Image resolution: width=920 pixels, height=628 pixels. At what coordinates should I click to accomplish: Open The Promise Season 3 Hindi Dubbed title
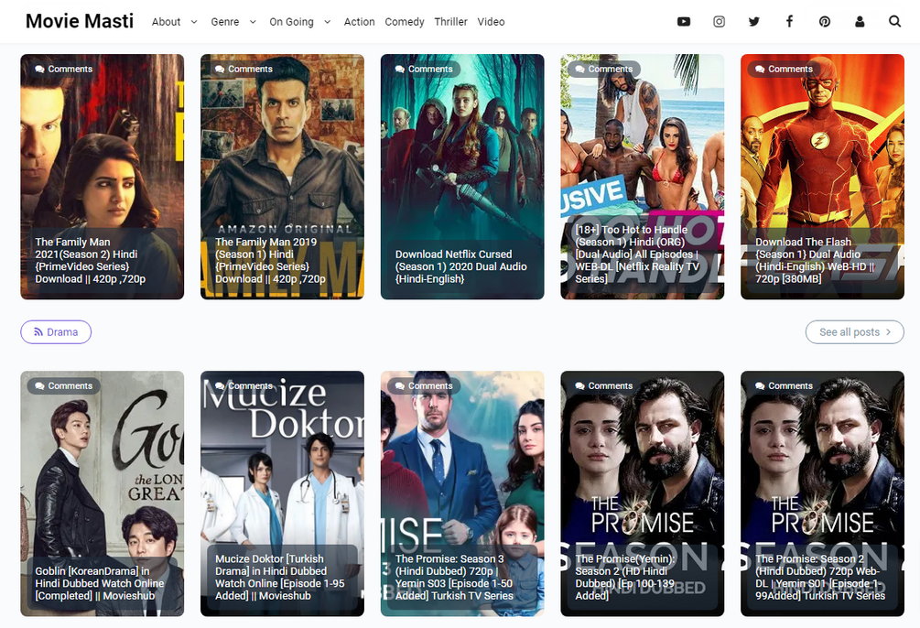point(454,577)
